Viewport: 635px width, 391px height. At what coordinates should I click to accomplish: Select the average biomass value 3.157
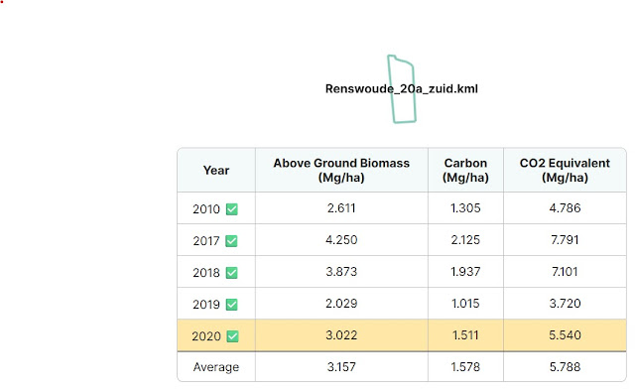pos(341,367)
